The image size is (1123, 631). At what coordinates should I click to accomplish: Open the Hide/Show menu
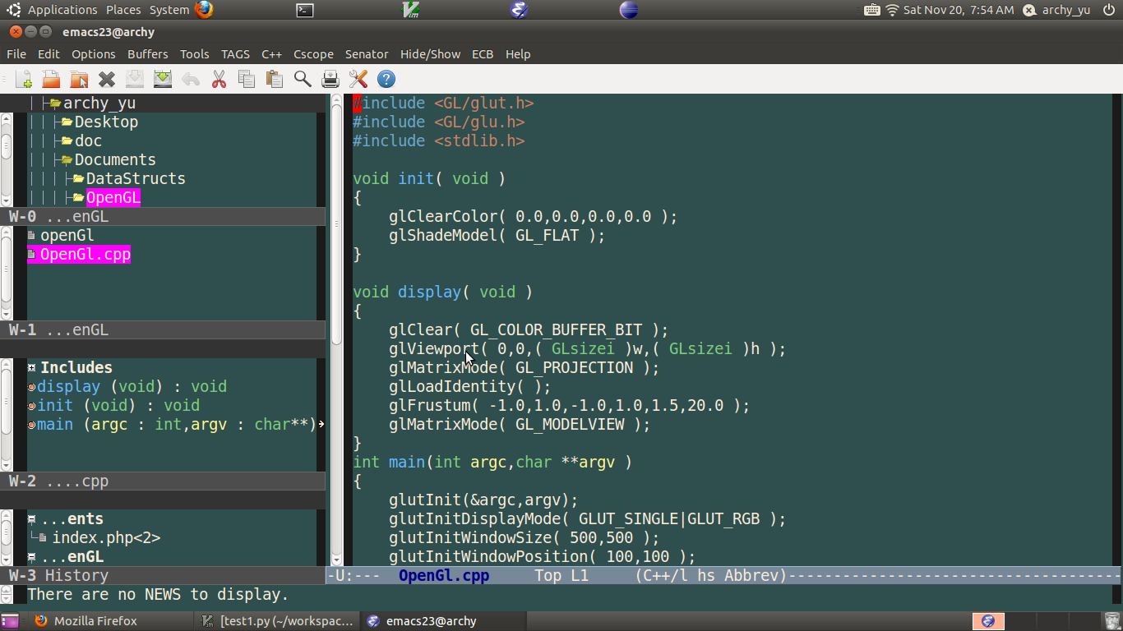pos(430,54)
